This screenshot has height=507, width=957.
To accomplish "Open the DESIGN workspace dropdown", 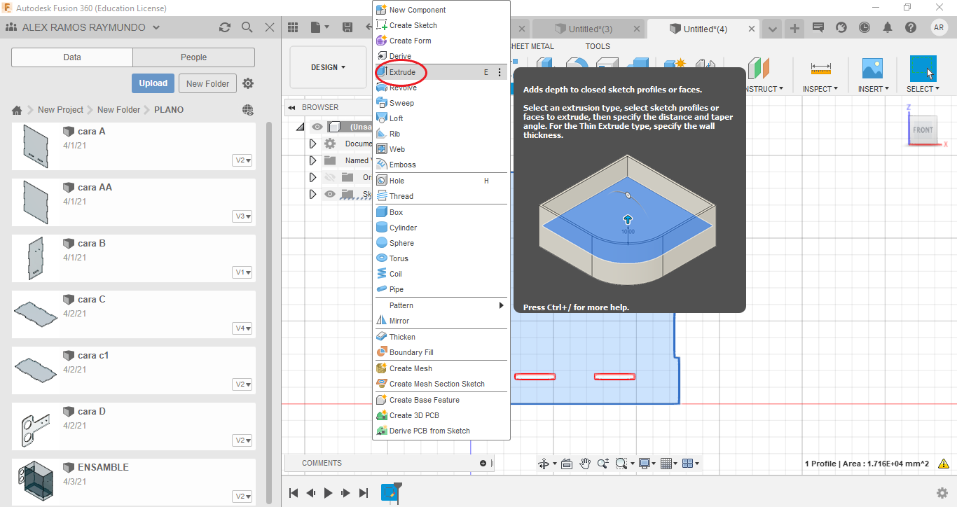I will pyautogui.click(x=329, y=67).
